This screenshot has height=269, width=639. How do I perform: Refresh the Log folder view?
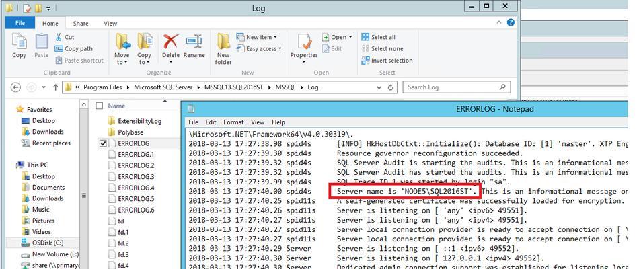(x=390, y=87)
